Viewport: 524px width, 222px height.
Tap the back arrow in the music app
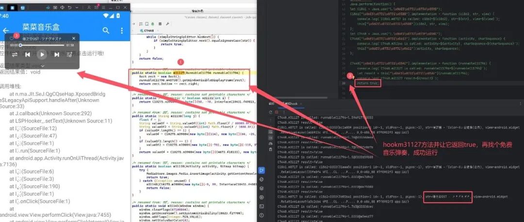[5, 30]
